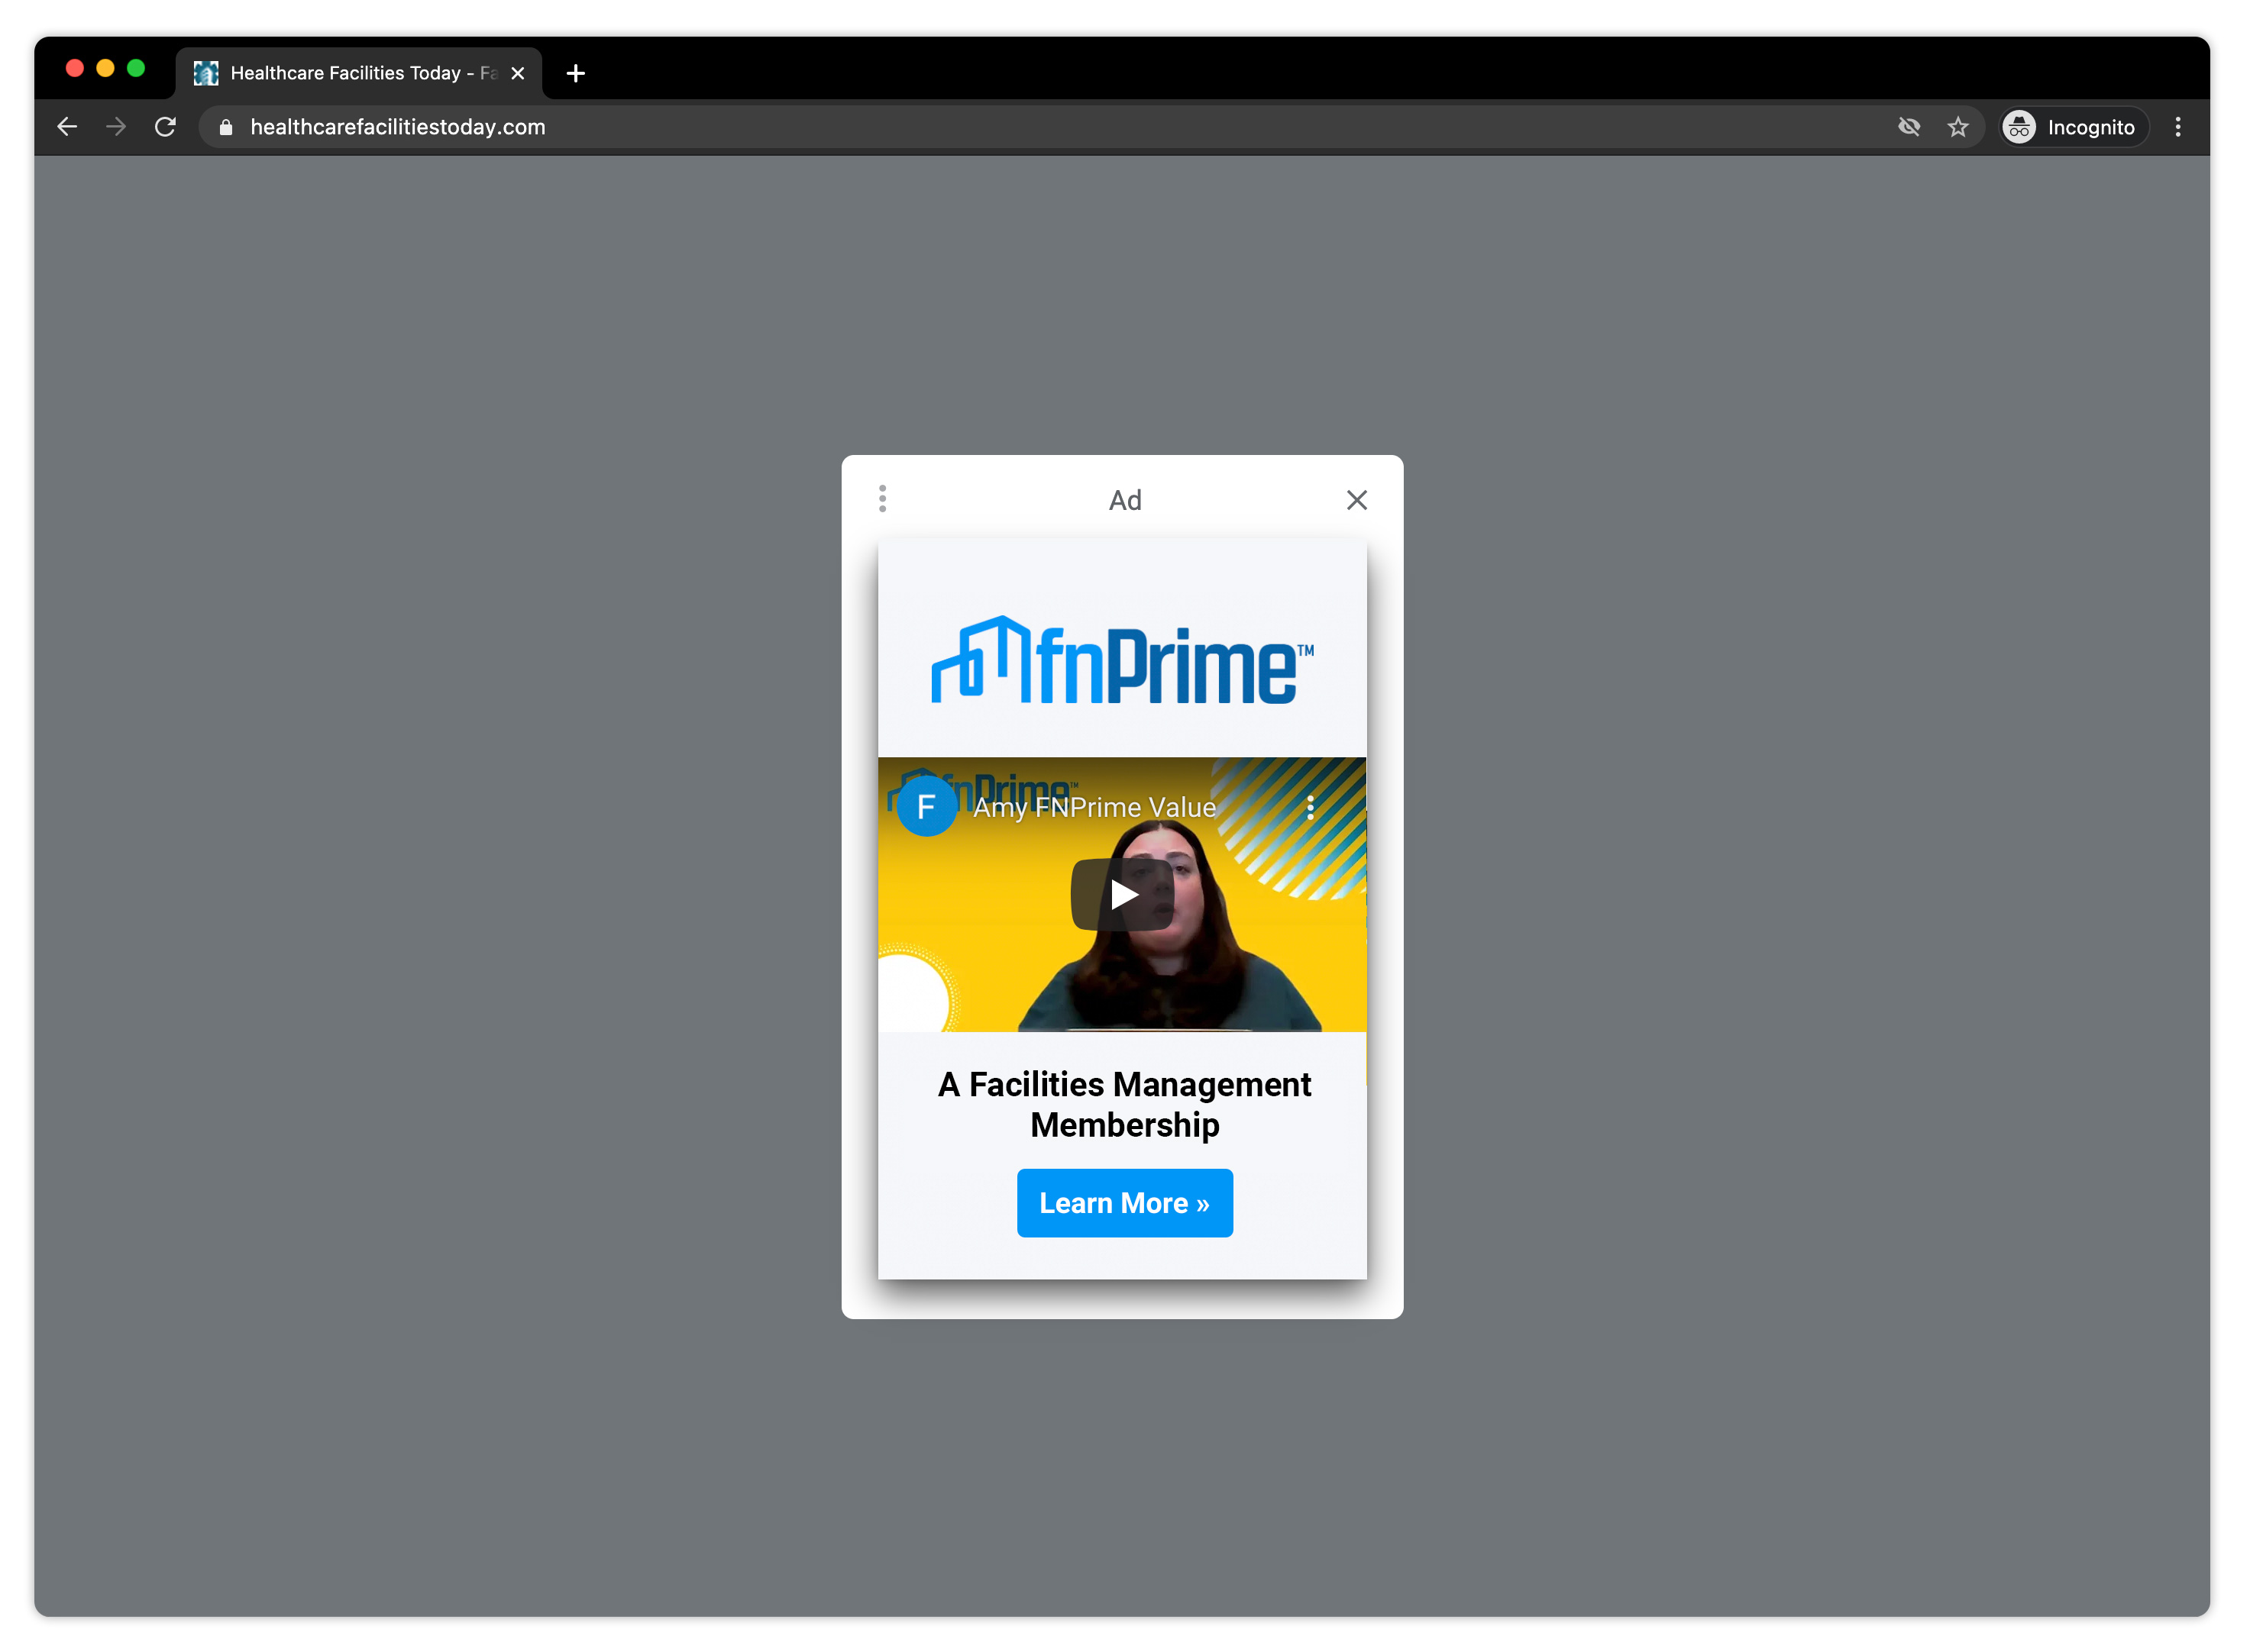Play the Amy FNPrime Value video
Image resolution: width=2250 pixels, height=1652 pixels.
[x=1123, y=894]
